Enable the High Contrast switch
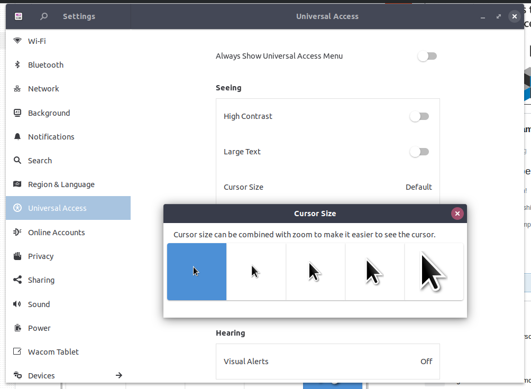This screenshot has width=531, height=389. pyautogui.click(x=419, y=116)
